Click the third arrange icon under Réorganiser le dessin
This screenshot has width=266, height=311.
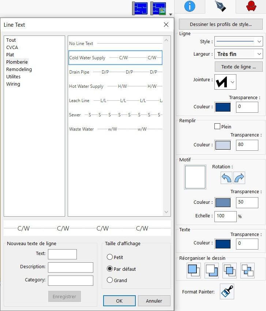(229, 270)
